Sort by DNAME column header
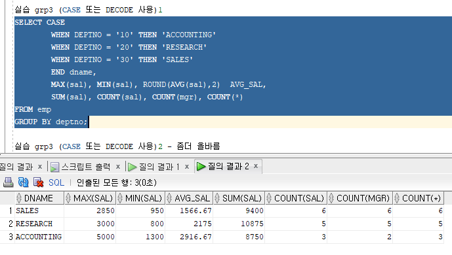 point(39,198)
